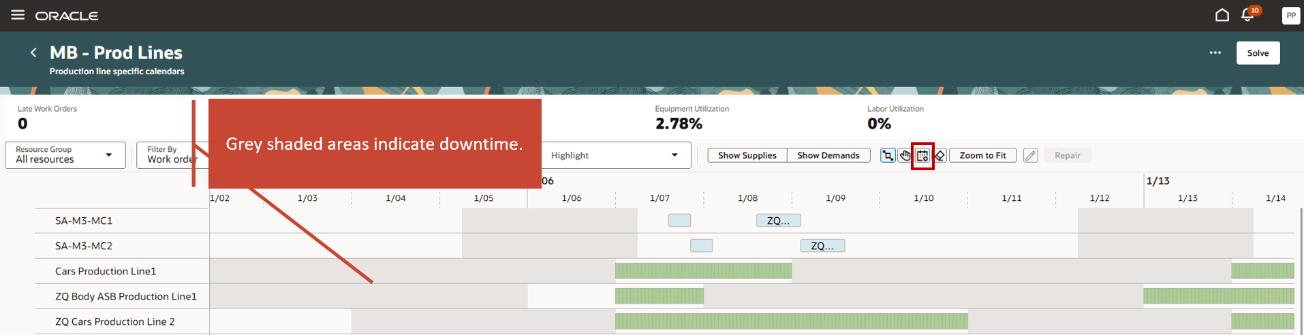Toggle Show Supplies

pyautogui.click(x=747, y=155)
